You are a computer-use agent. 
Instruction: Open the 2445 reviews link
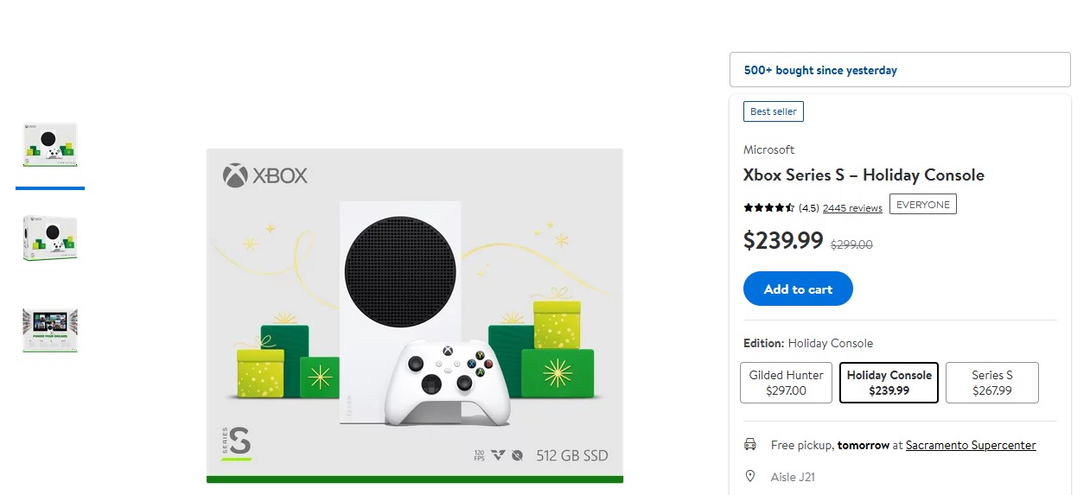(852, 208)
